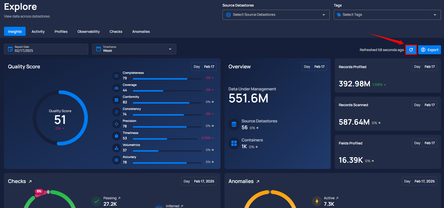Open Records Profiled Day Feb 17 selector
The height and width of the screenshot is (208, 444).
pyautogui.click(x=424, y=67)
